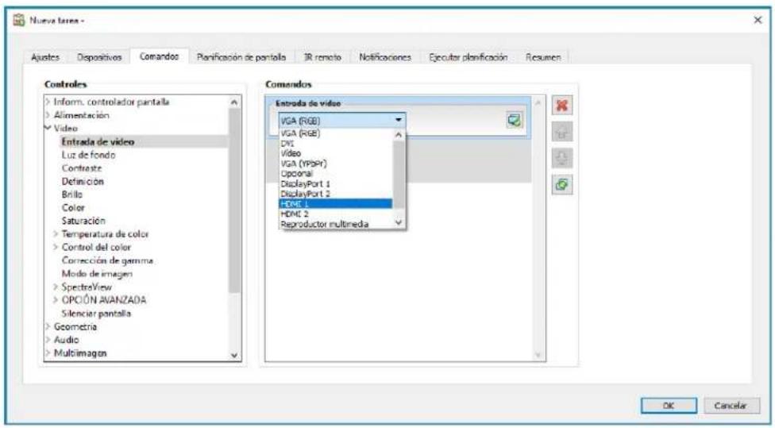Open the Ajustes tab
This screenshot has width=775, height=428.
[x=45, y=57]
